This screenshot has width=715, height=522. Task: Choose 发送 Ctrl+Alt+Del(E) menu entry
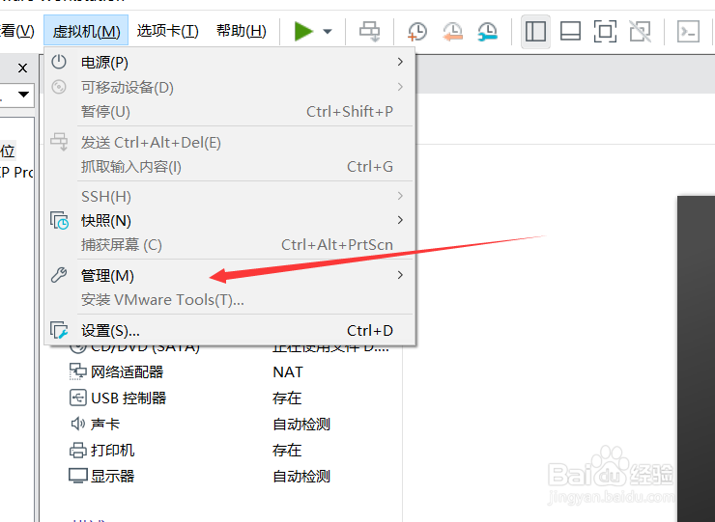point(230,143)
